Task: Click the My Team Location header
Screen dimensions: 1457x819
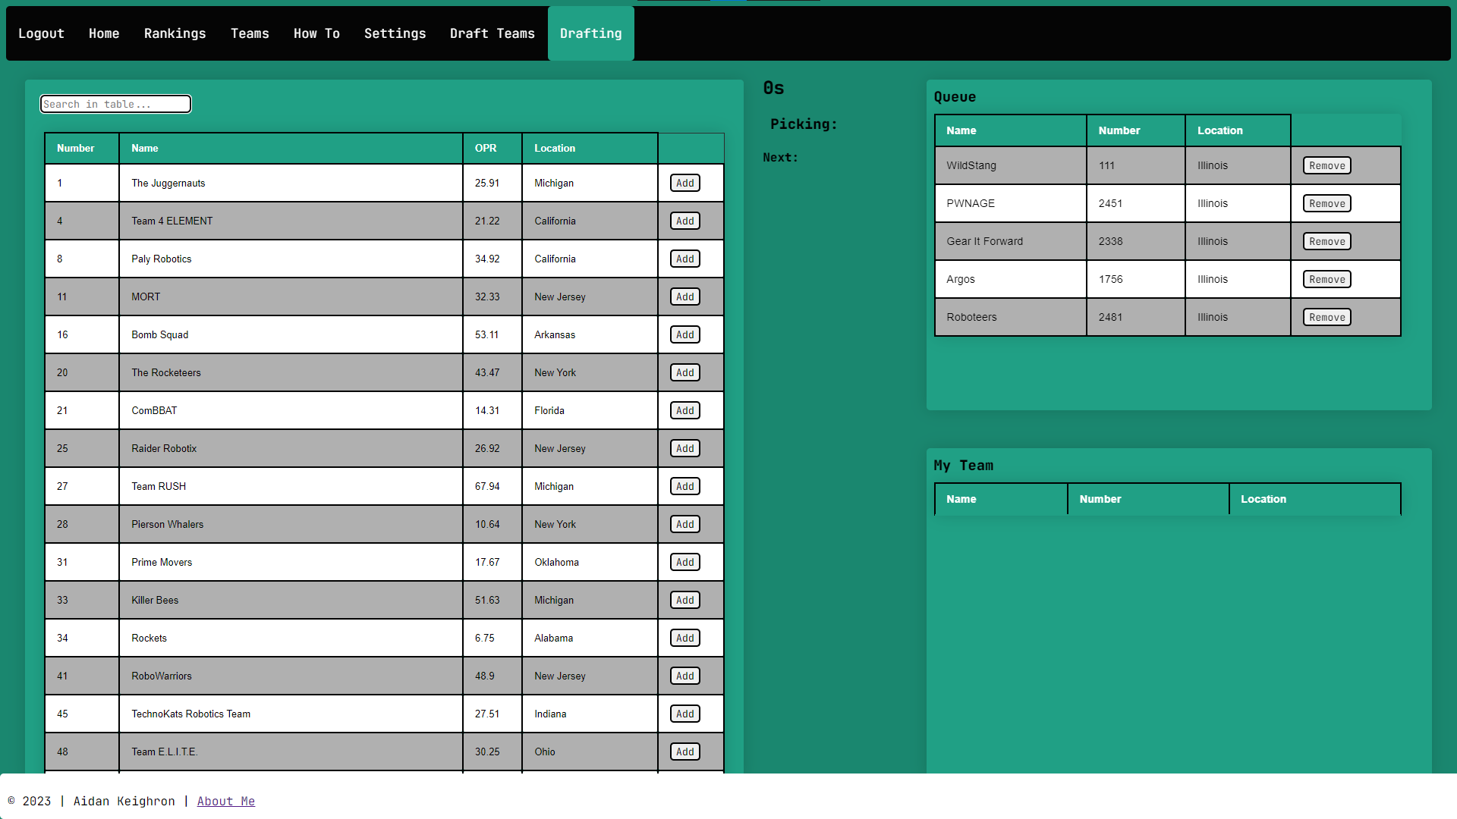Action: tap(1314, 499)
